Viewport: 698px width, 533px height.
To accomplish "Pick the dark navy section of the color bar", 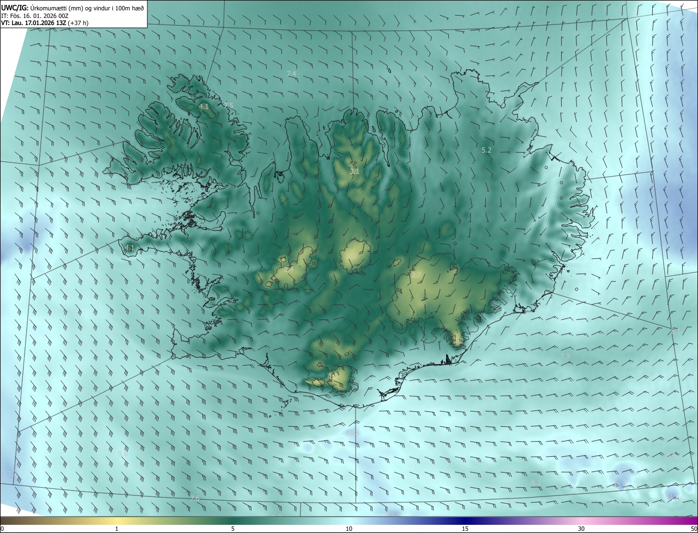I will pos(465,520).
